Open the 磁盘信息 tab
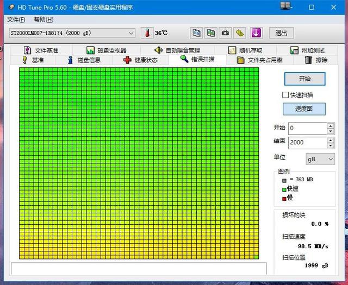Image resolution: width=348 pixels, height=285 pixels. point(84,60)
